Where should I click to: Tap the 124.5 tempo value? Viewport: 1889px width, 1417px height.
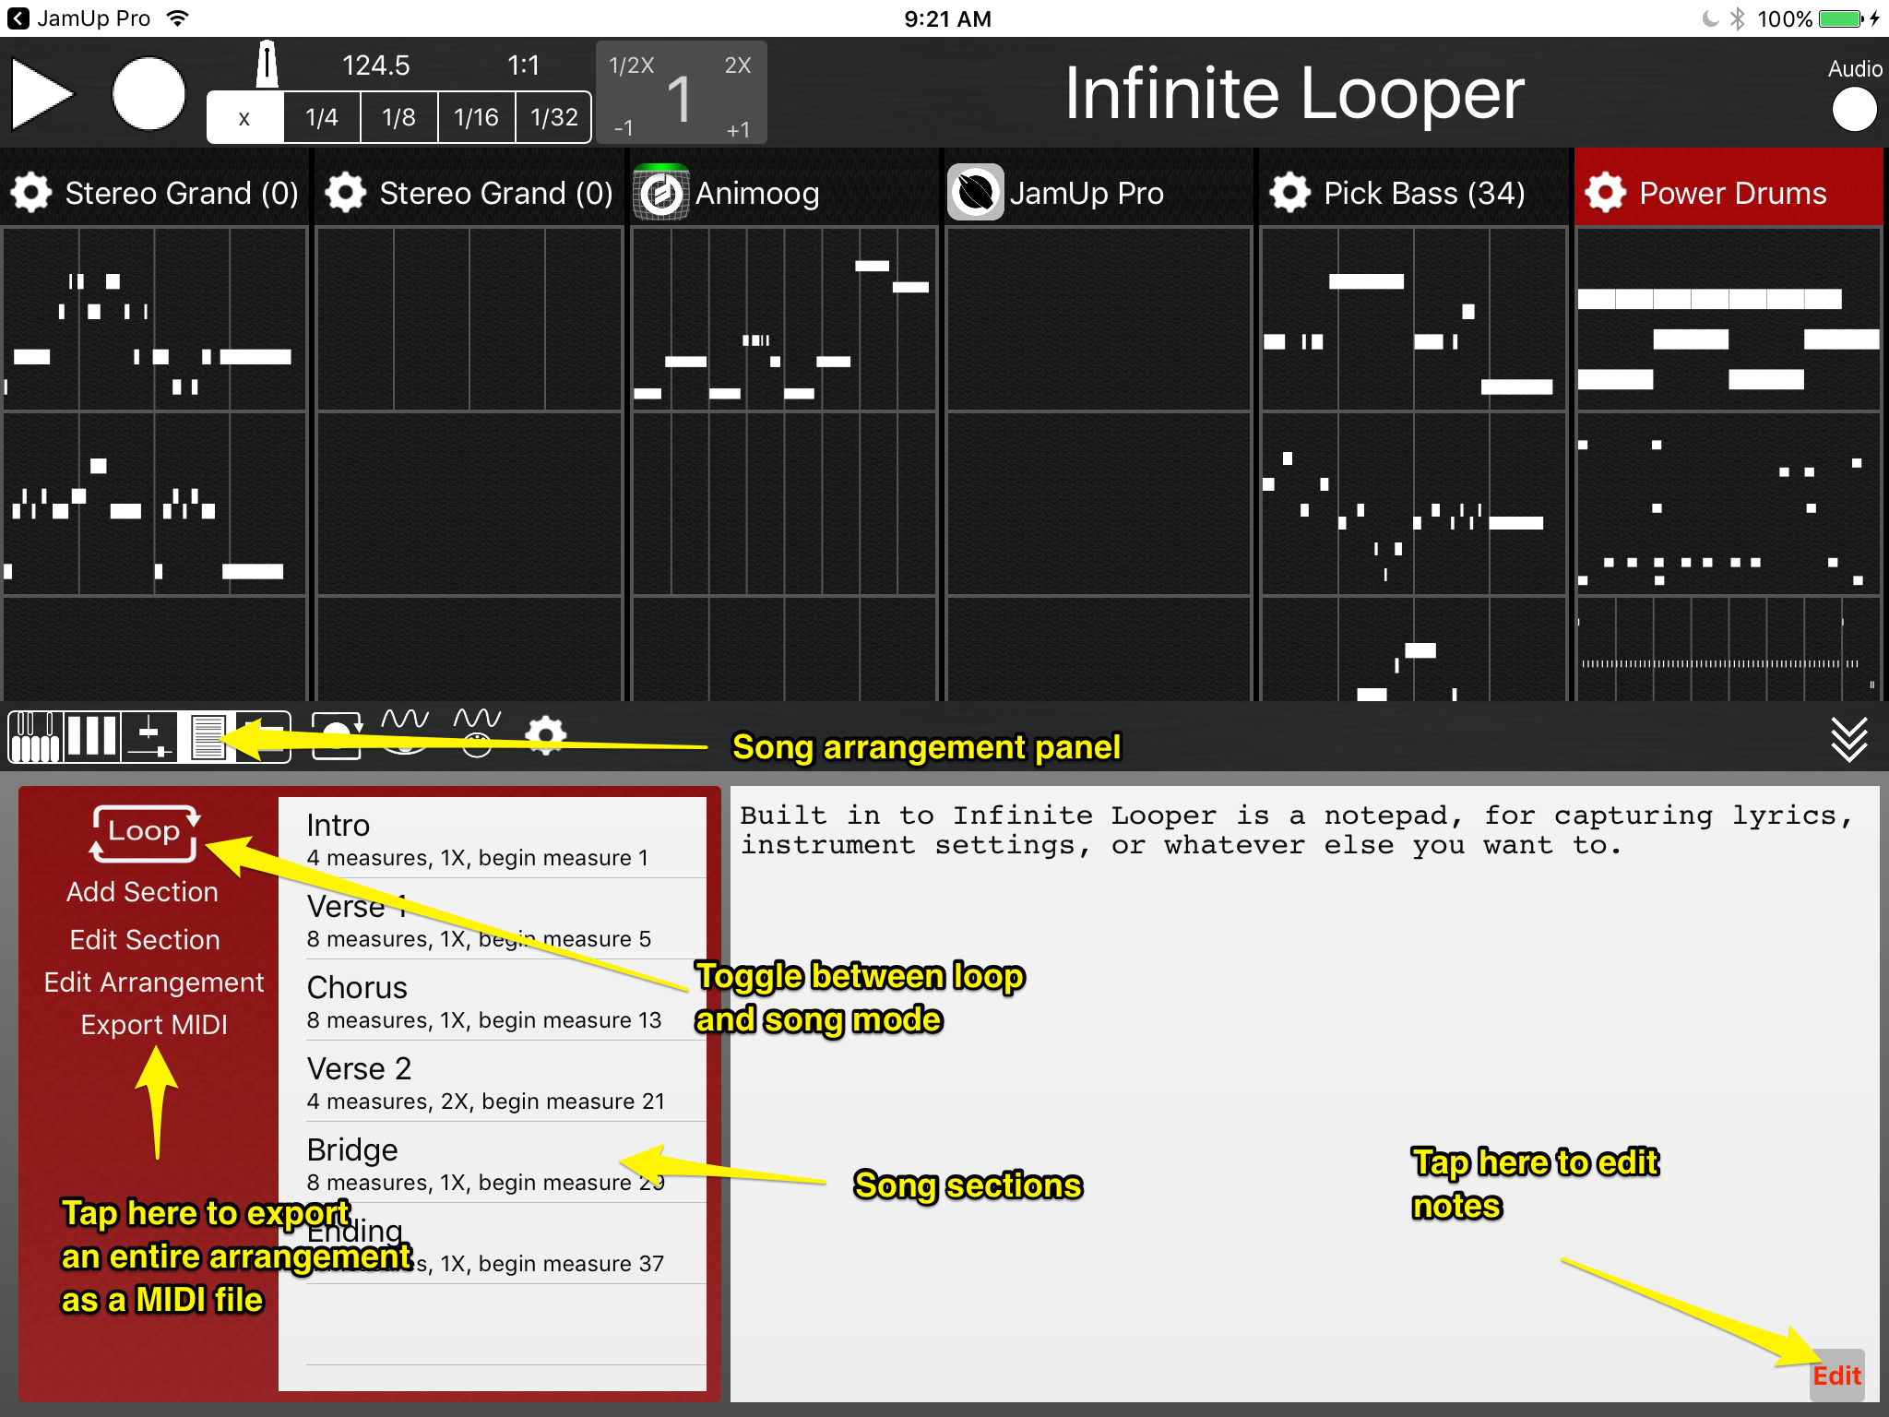pos(375,65)
